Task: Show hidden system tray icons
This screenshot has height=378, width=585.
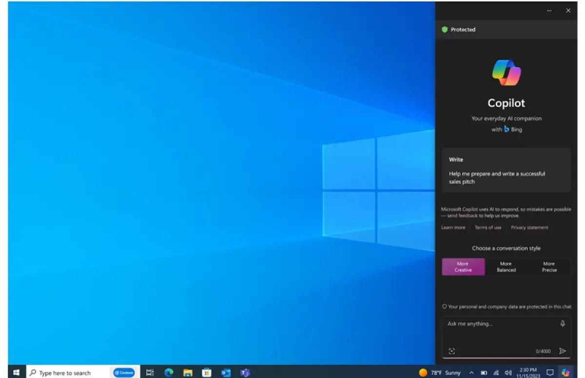Action: (x=472, y=373)
